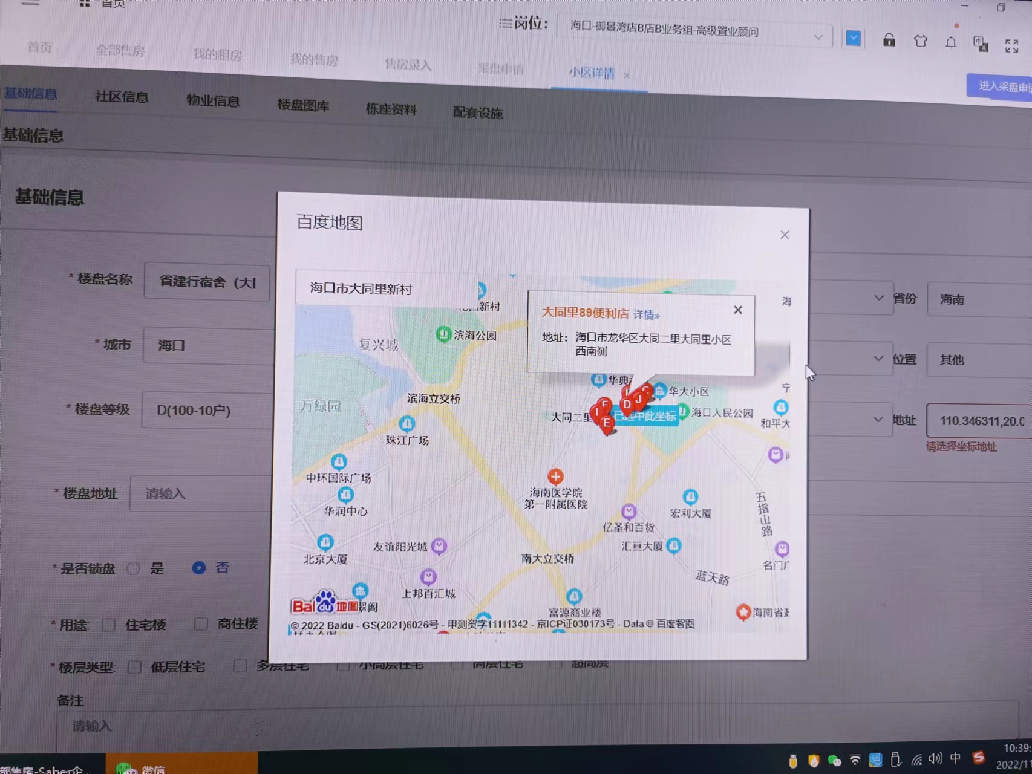Open the 详情 link in map popup
This screenshot has height=774, width=1032.
pyautogui.click(x=645, y=314)
